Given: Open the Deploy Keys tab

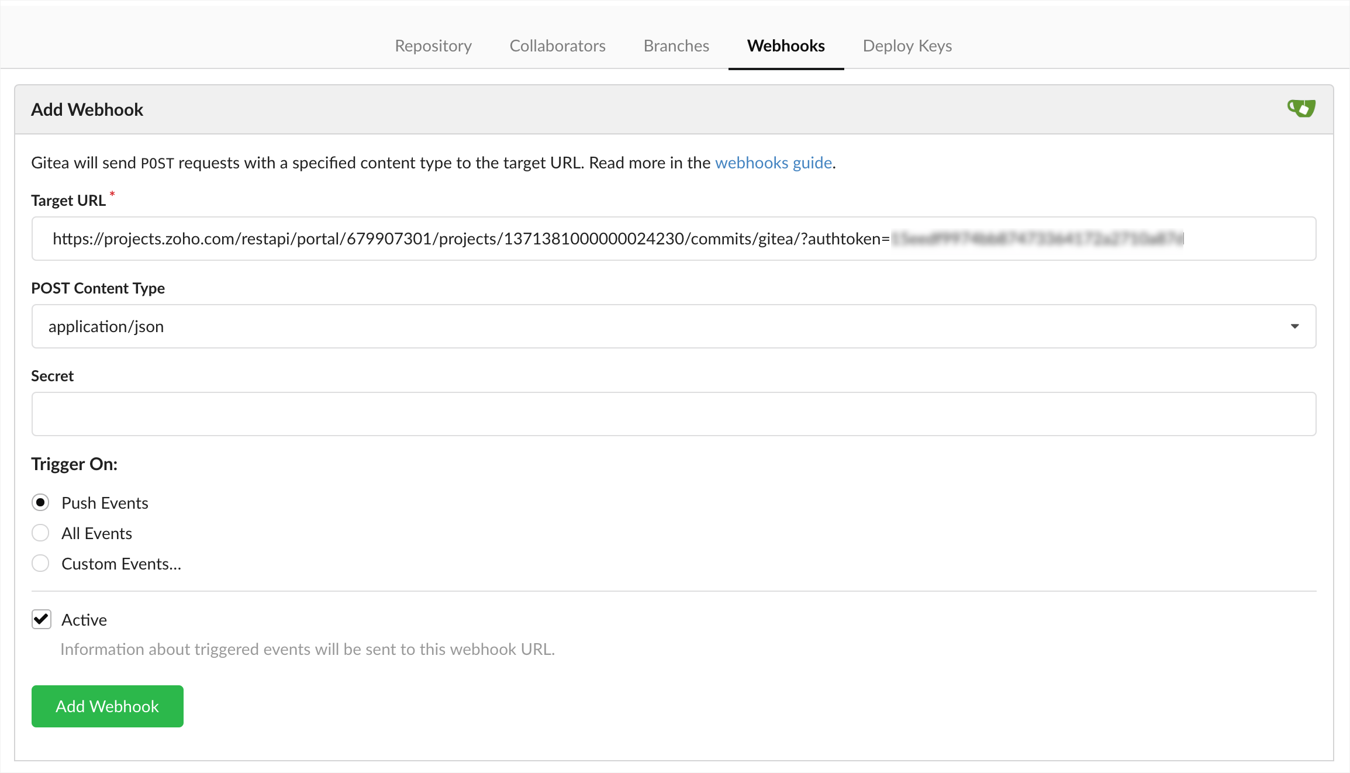Looking at the screenshot, I should (x=907, y=46).
